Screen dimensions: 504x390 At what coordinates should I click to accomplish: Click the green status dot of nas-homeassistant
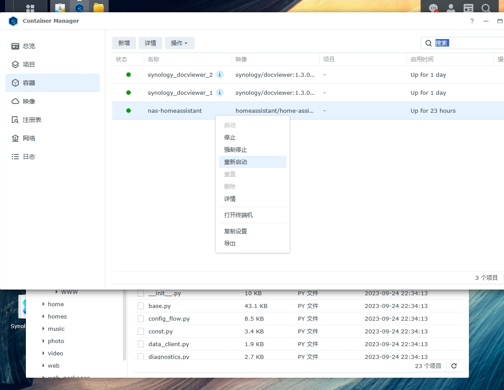pos(129,111)
